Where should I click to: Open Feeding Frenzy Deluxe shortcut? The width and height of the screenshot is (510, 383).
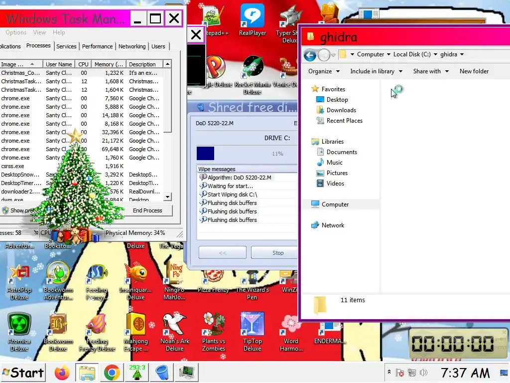point(97,333)
